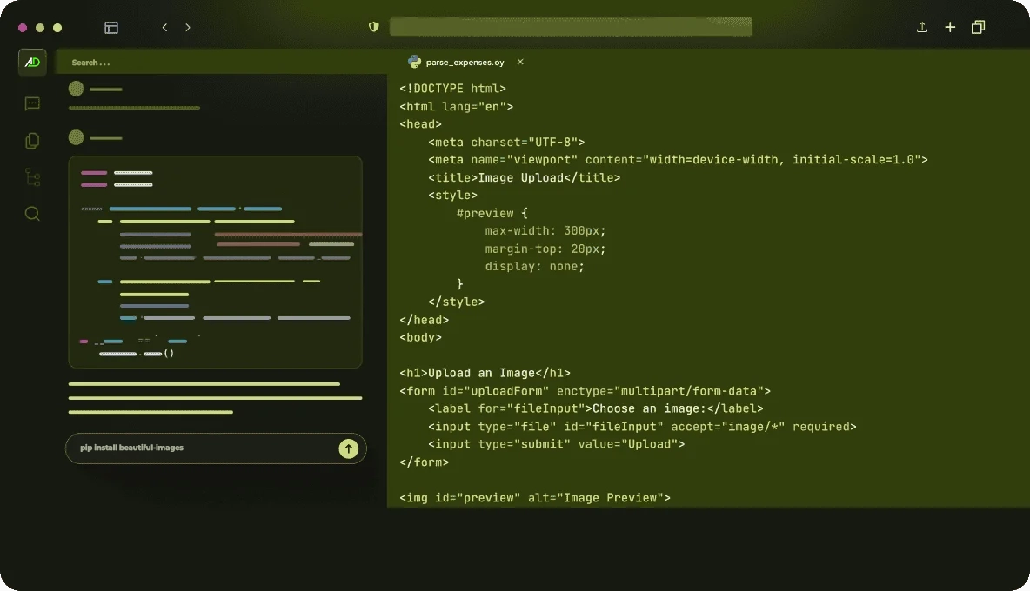Click the display: none; line
Screen dimensions: 1030x591
point(535,266)
